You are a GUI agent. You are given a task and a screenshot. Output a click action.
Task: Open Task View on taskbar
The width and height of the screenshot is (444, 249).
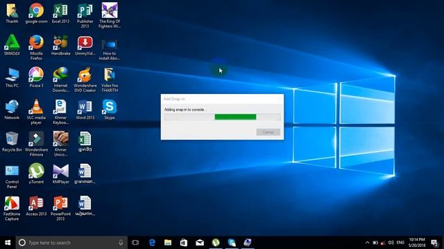tap(135, 243)
